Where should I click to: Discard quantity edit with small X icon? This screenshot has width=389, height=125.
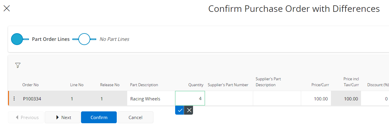click(x=189, y=110)
